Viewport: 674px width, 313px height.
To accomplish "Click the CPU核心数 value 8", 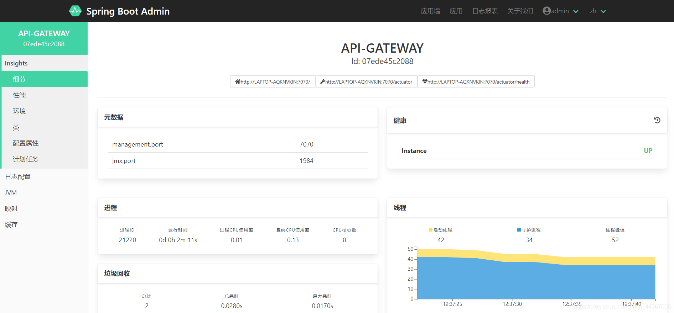I will pyautogui.click(x=344, y=240).
